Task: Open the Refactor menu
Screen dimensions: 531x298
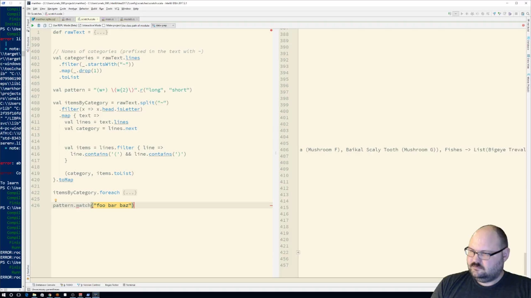Action: click(84, 9)
